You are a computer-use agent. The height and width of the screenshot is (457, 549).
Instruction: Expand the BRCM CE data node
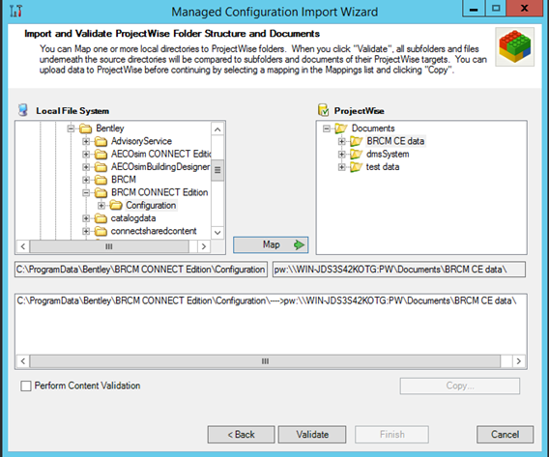coord(342,141)
